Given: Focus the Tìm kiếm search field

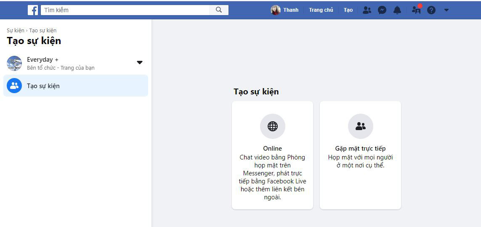Looking at the screenshot, I should coord(125,10).
